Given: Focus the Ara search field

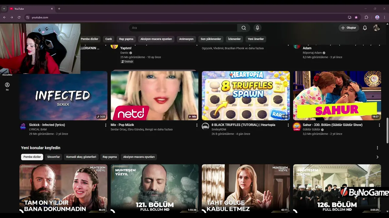Looking at the screenshot, I should click(x=183, y=28).
